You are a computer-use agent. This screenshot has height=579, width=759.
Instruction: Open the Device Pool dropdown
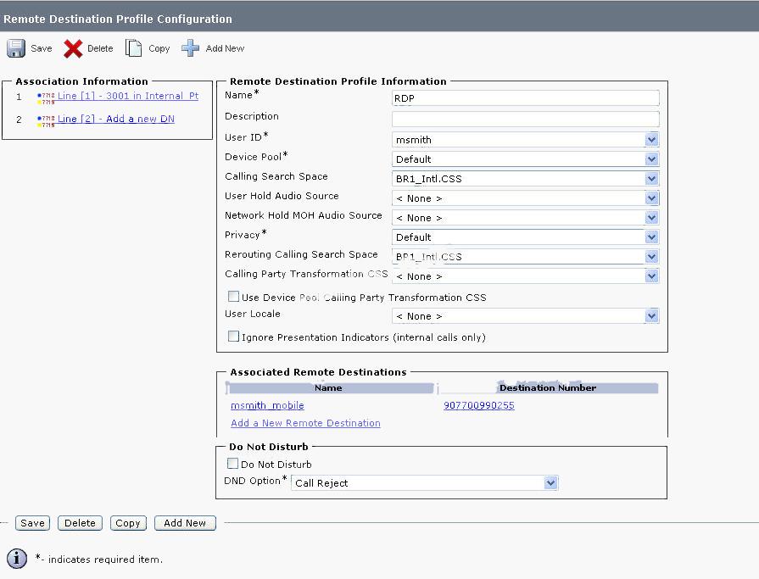tap(525, 159)
